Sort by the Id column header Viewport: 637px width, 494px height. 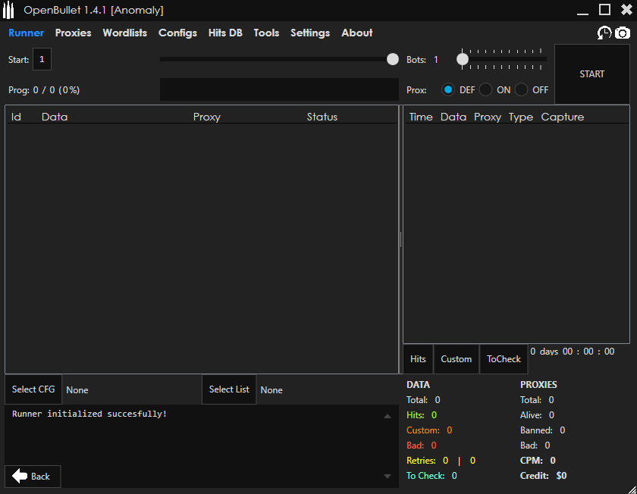[16, 117]
